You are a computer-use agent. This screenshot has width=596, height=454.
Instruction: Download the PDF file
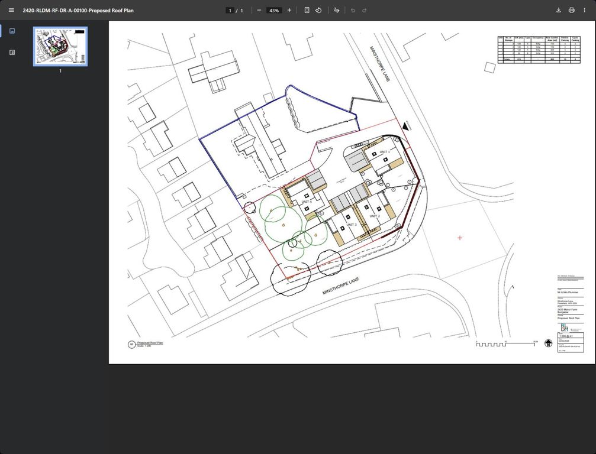(558, 10)
